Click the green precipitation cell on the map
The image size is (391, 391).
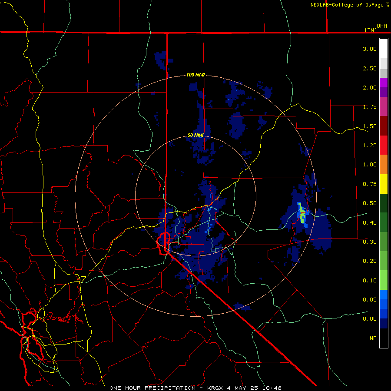[x=302, y=213]
